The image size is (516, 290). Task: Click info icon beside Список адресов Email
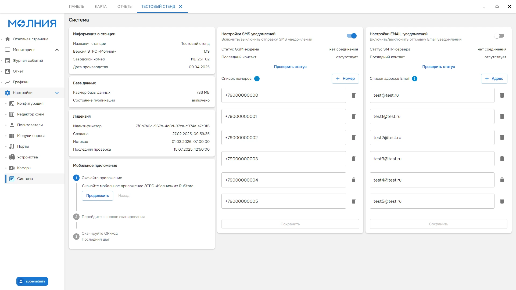(x=415, y=79)
